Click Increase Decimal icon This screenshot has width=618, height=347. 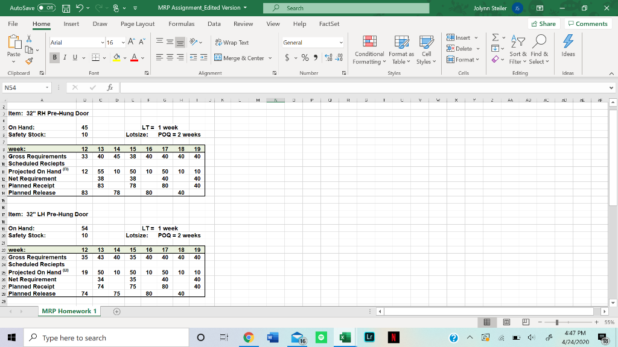328,58
